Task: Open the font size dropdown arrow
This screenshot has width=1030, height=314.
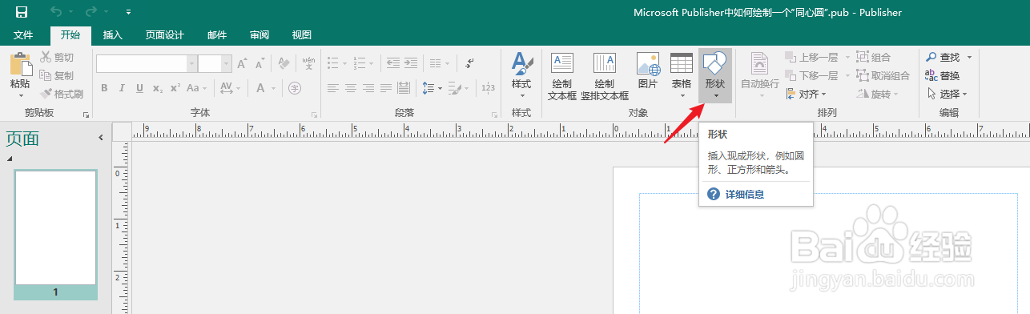Action: click(227, 63)
